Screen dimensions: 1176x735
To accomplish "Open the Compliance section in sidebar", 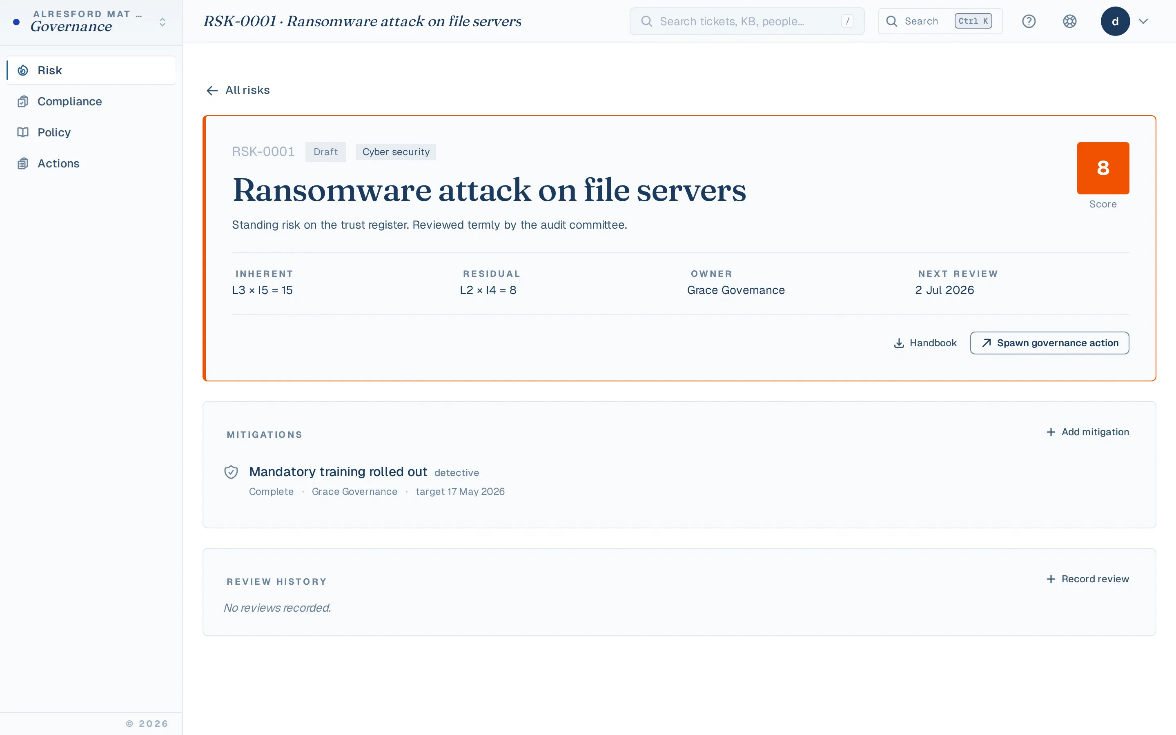I will 91,101.
